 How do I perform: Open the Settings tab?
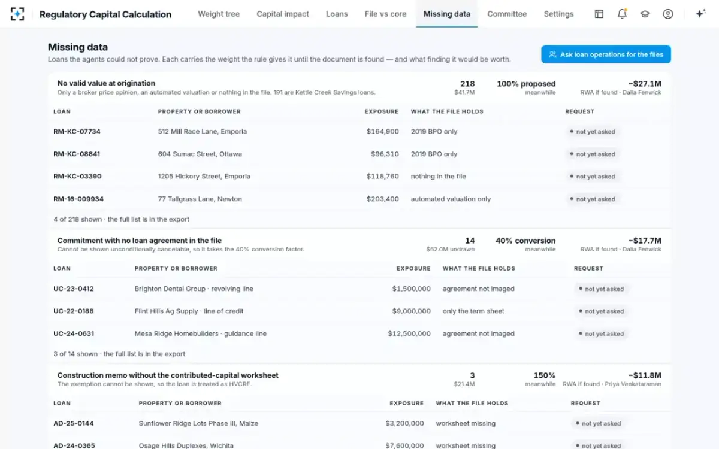[558, 14]
